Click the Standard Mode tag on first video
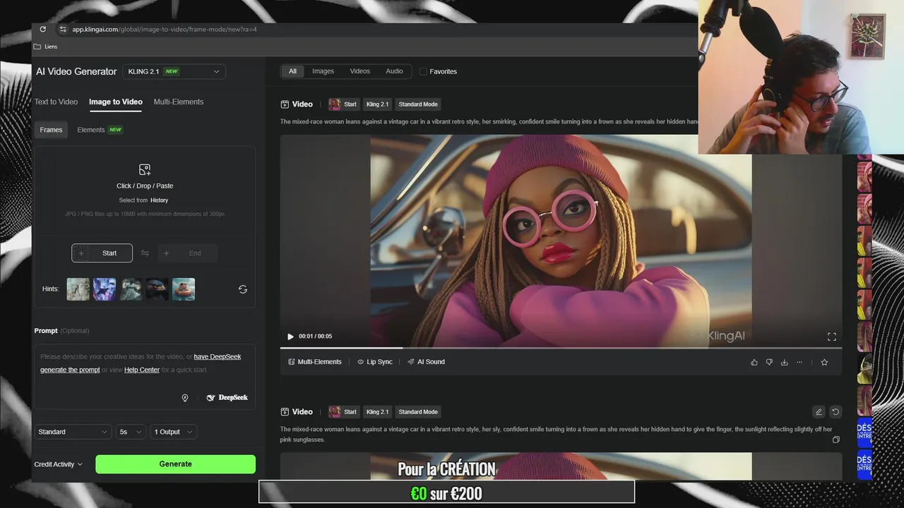 coord(418,104)
